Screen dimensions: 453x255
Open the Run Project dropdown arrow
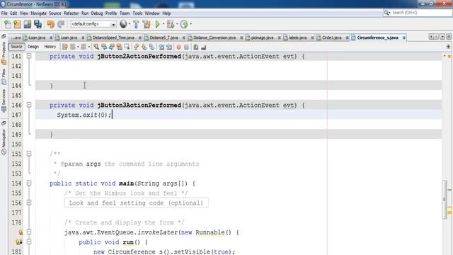coord(164,24)
